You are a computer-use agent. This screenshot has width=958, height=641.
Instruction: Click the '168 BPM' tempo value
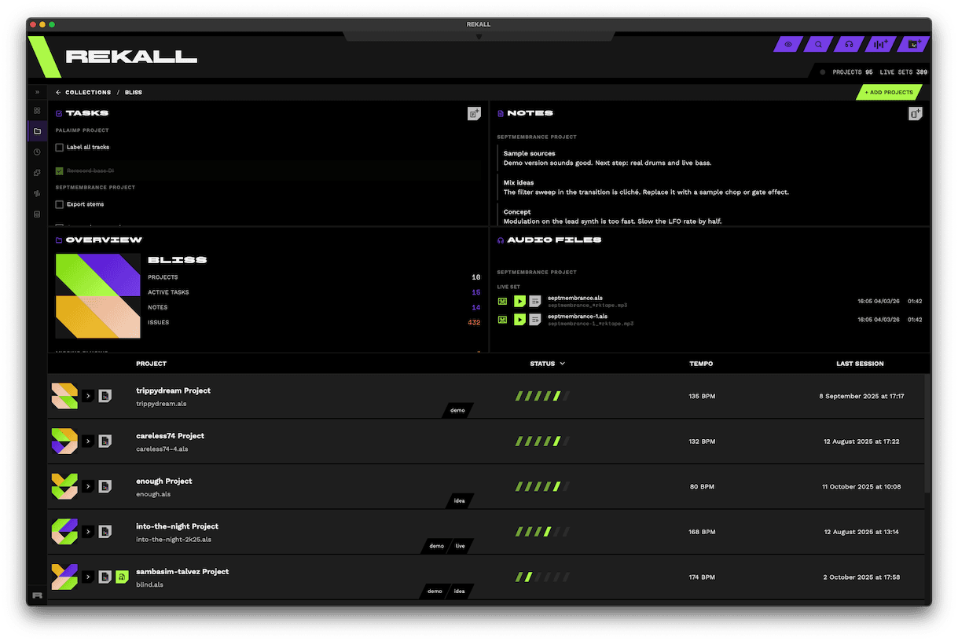(x=702, y=532)
